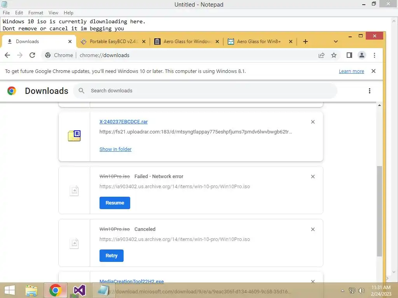Click the search magnifier in Search downloads

click(81, 91)
